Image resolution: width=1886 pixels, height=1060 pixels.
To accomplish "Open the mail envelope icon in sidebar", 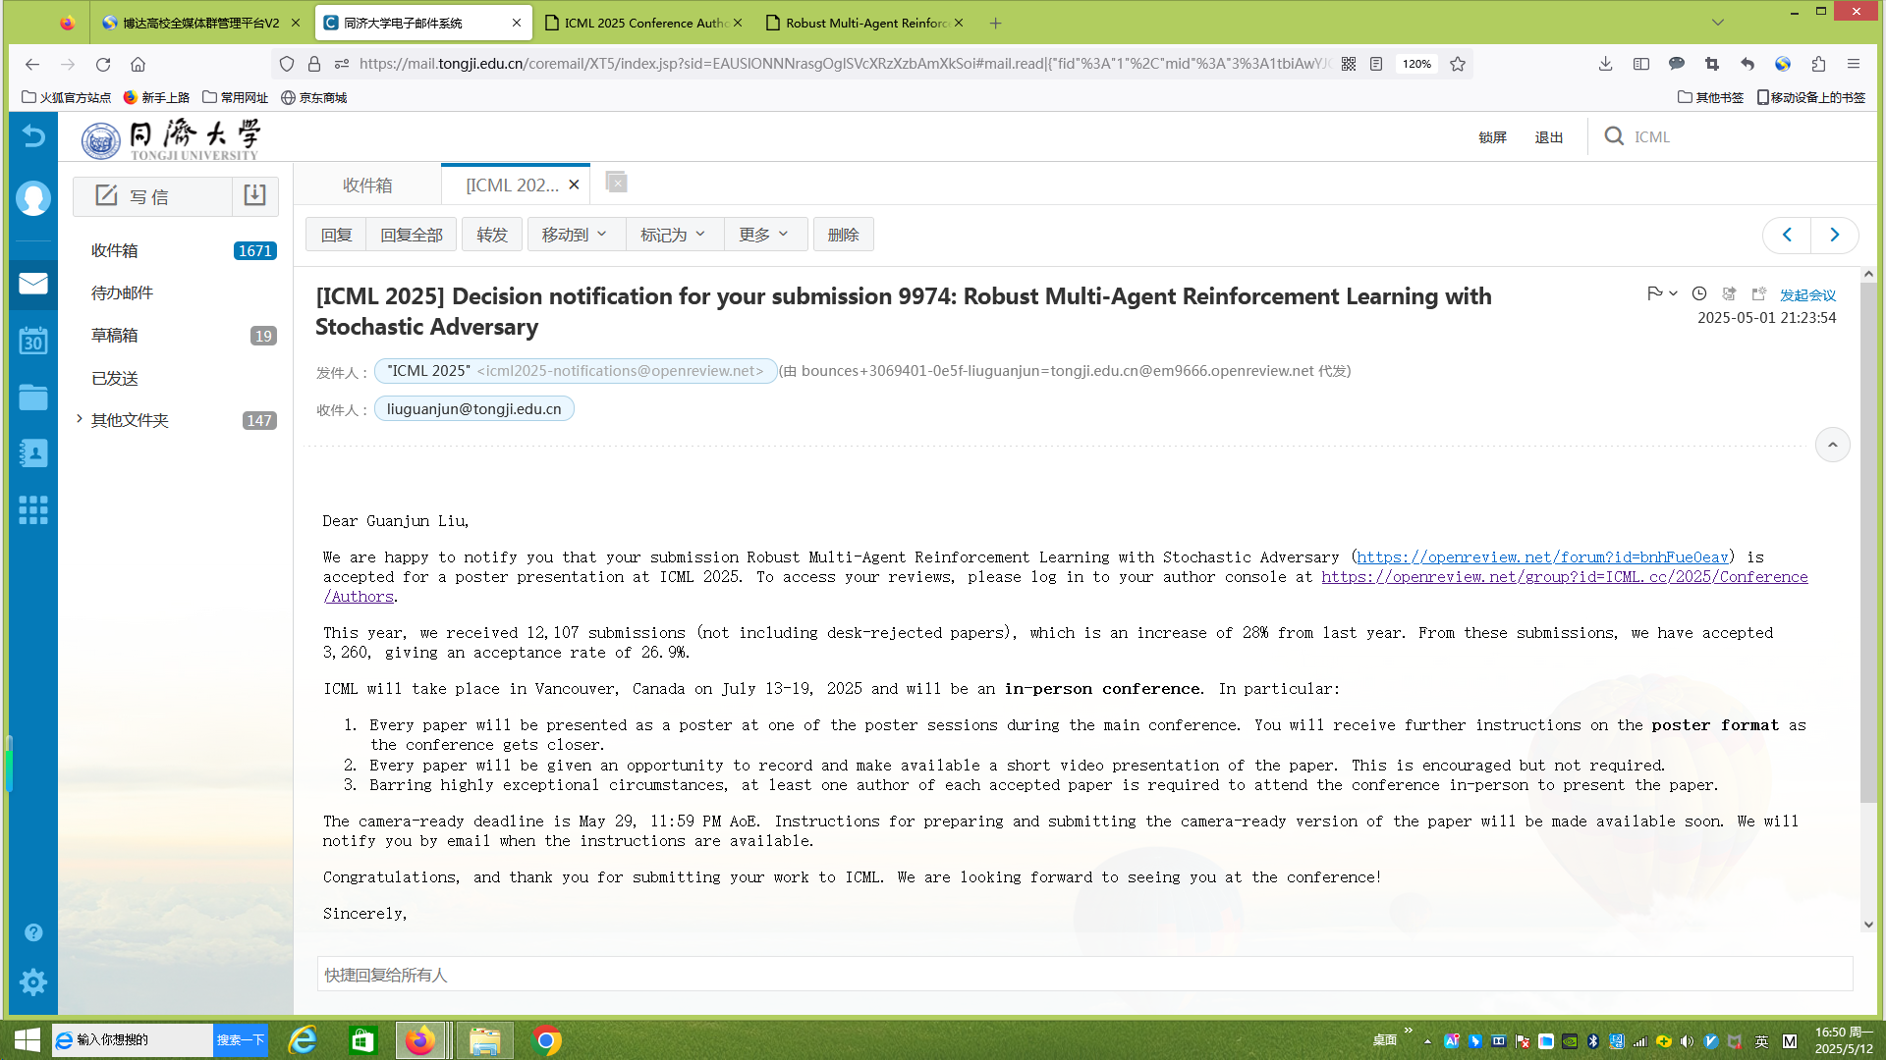I will coord(33,284).
